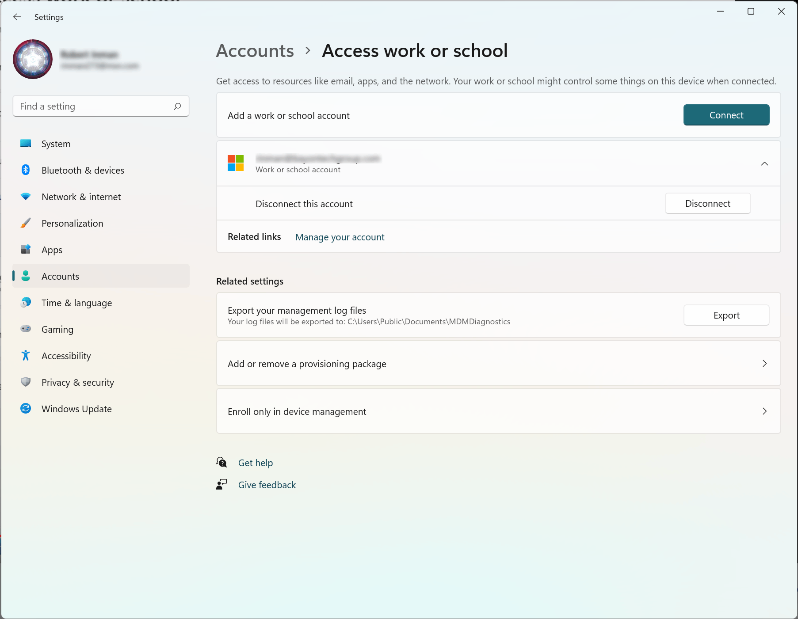
Task: Open Personalization settings via paintbrush icon
Action: point(26,223)
